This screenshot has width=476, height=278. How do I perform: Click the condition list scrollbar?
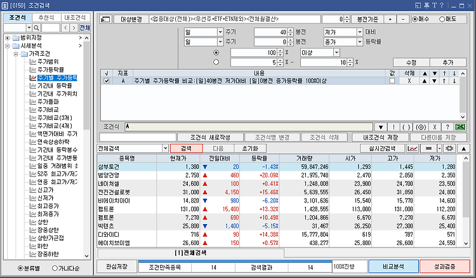coord(463,95)
